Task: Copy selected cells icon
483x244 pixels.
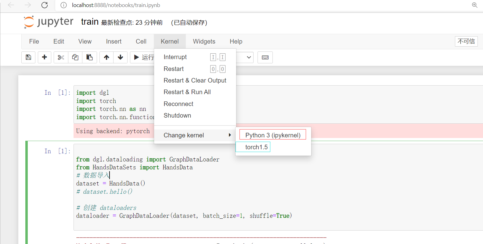Action: [x=75, y=57]
